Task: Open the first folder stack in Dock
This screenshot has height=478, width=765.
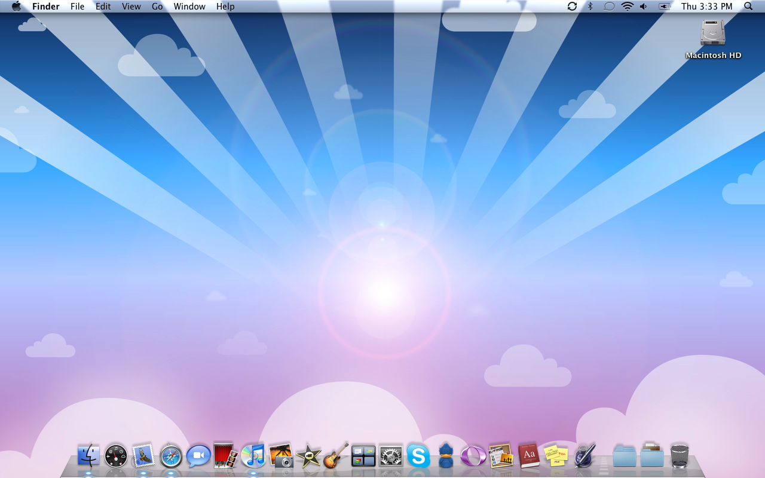Action: 625,456
